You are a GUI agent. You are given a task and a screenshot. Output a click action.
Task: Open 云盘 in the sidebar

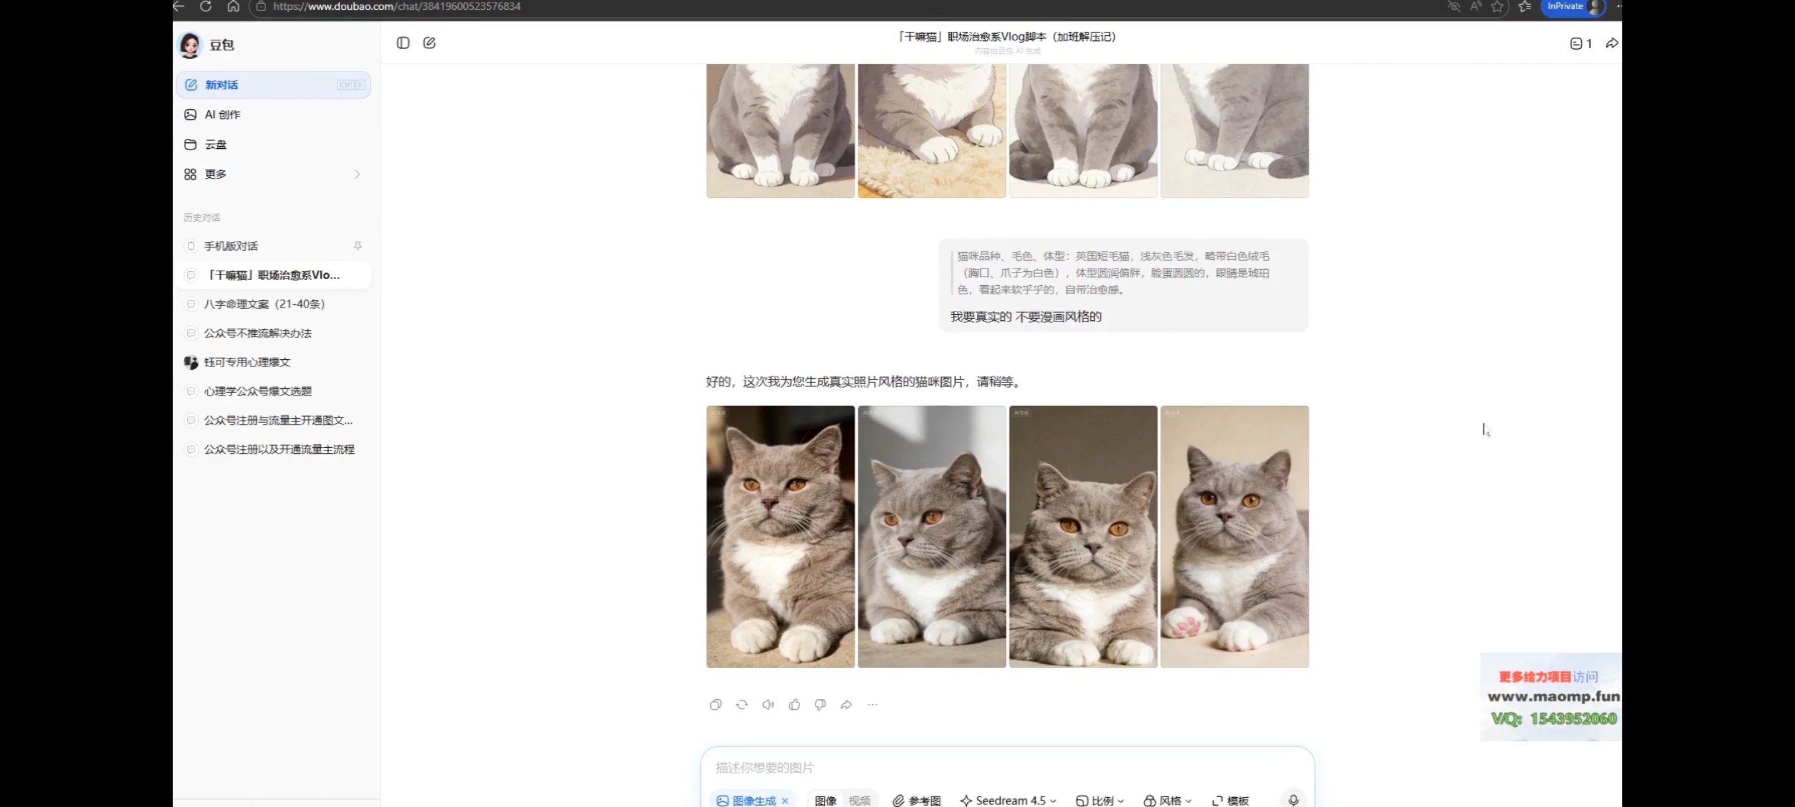(x=273, y=145)
